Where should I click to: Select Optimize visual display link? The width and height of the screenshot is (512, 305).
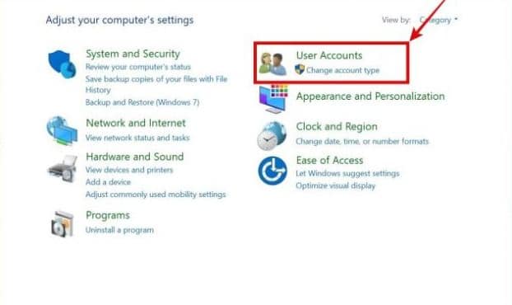[336, 185]
